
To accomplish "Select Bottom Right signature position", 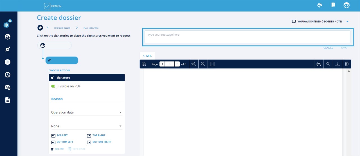I will 99,142.
